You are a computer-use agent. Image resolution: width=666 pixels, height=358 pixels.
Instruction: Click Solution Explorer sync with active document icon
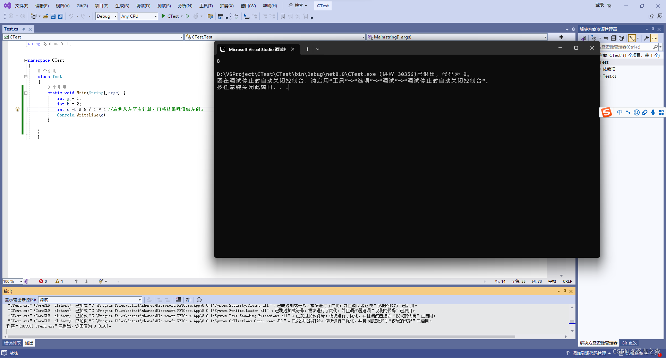(606, 38)
